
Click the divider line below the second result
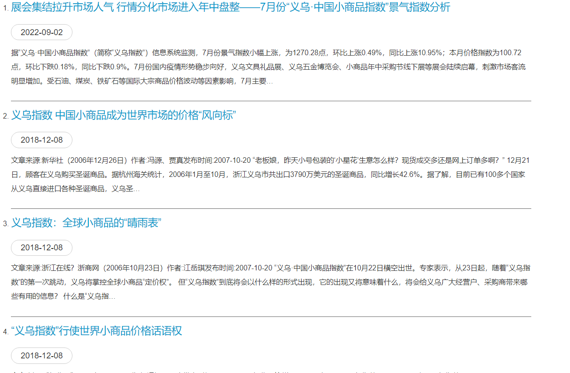(x=271, y=208)
